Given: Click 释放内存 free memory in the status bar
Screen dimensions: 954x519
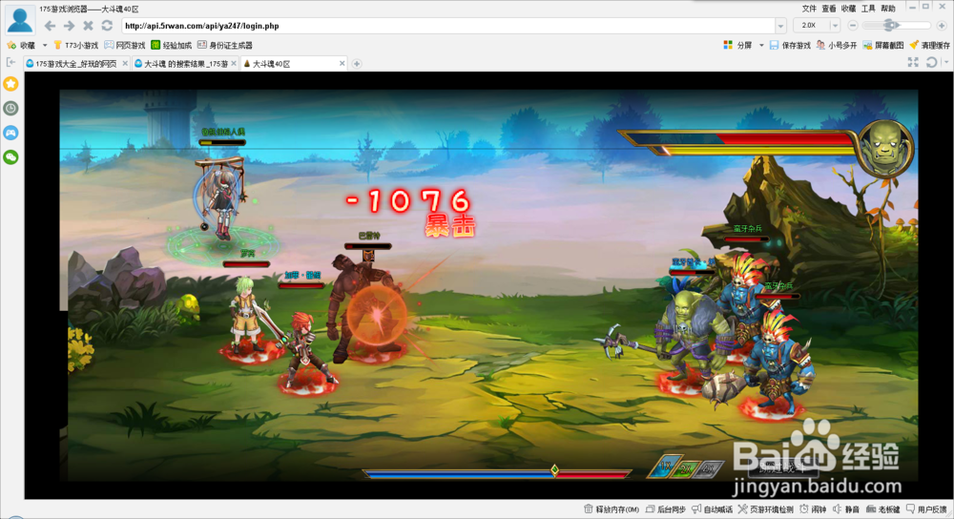Looking at the screenshot, I should coord(612,509).
